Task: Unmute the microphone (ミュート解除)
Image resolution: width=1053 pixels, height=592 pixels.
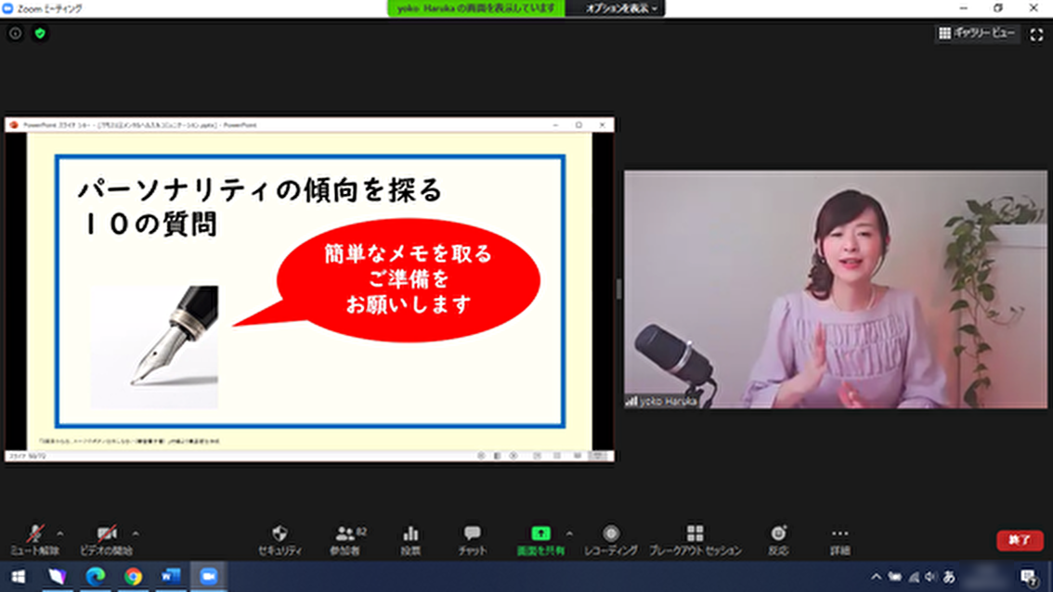Action: click(x=34, y=538)
